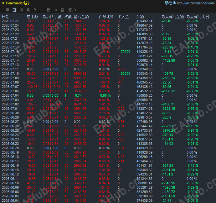Click the 余额 column header
The image size is (216, 203).
[x=140, y=17]
